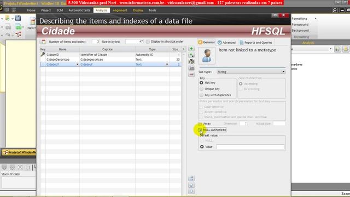Click the grid icon left of the Home tab
Image resolution: width=350 pixels, height=197 pixels.
tap(7, 10)
